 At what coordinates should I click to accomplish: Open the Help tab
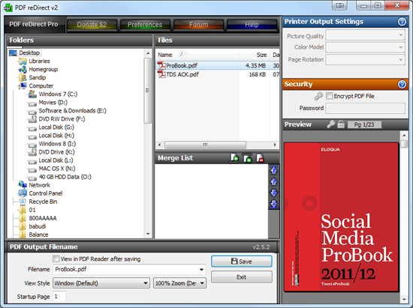(x=252, y=25)
